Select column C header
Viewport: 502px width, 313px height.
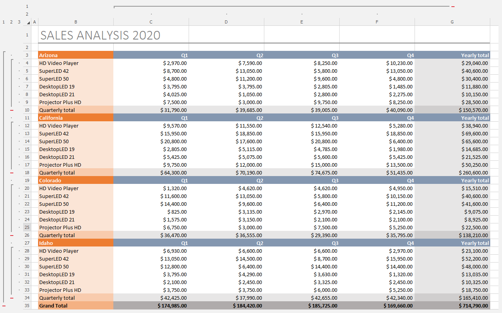pyautogui.click(x=151, y=22)
